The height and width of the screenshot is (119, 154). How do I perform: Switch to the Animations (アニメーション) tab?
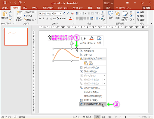coord(63,8)
